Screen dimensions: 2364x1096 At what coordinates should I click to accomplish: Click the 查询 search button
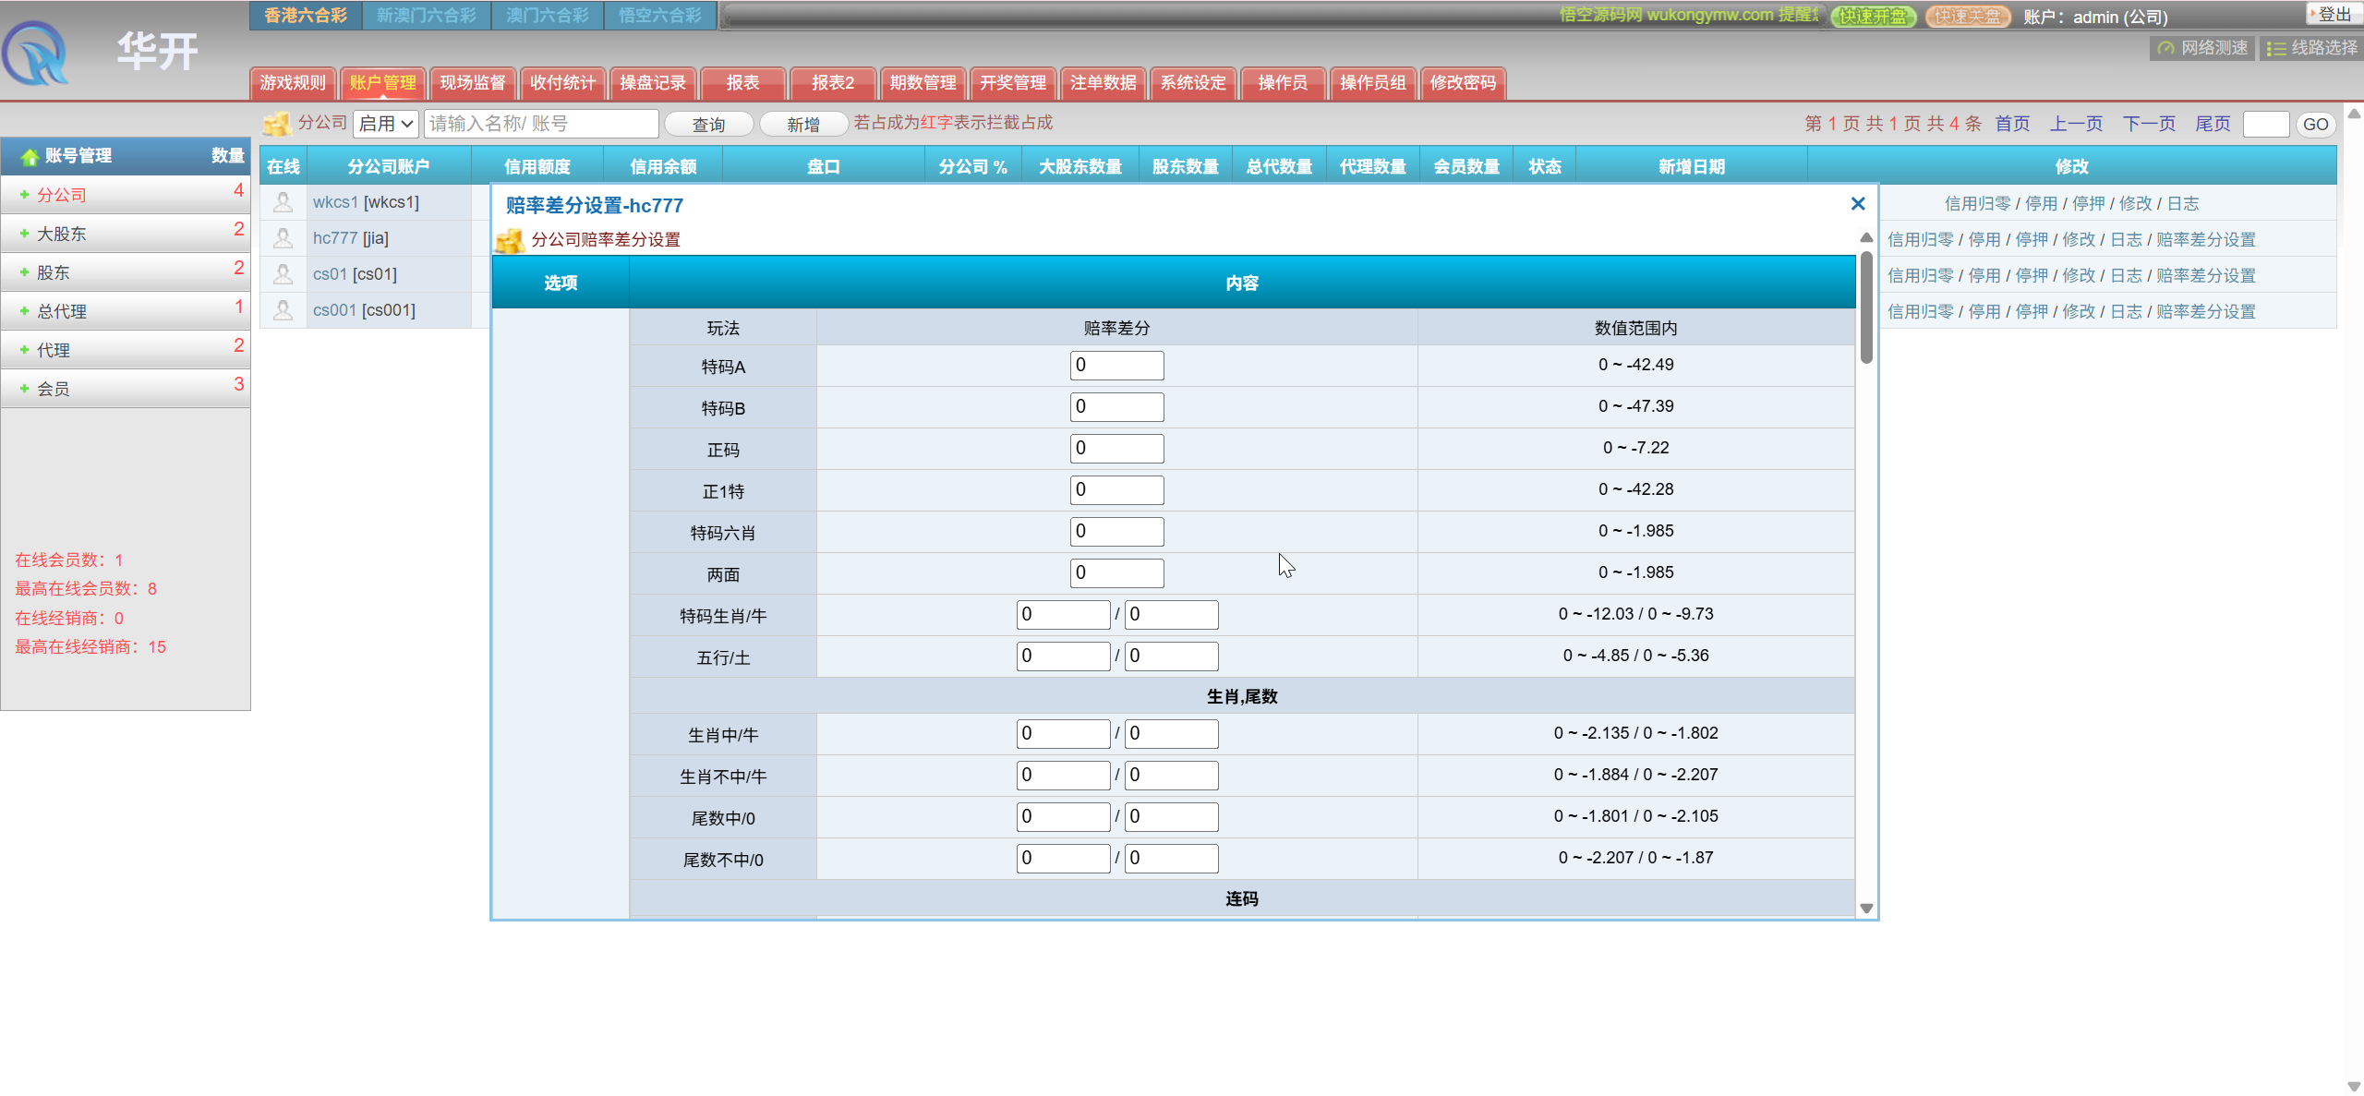708,125
